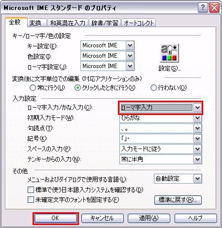Select the 常に行う(U) radio button

coord(33,88)
